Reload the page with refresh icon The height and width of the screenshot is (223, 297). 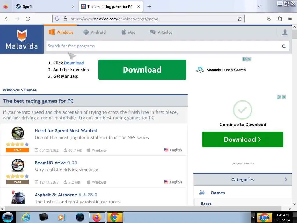pyautogui.click(x=28, y=19)
